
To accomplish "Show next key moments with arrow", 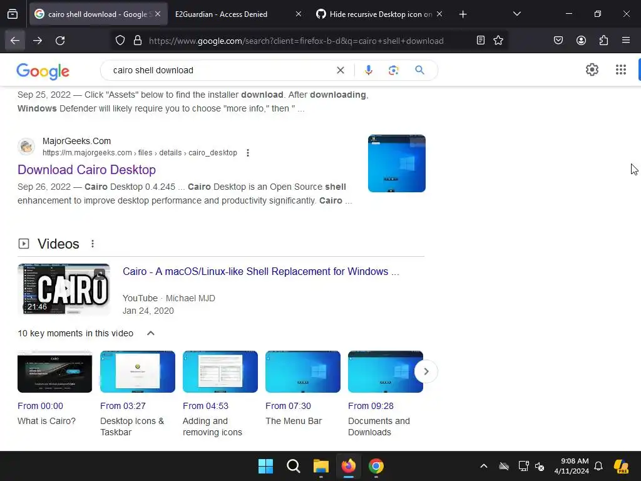I will pyautogui.click(x=426, y=371).
